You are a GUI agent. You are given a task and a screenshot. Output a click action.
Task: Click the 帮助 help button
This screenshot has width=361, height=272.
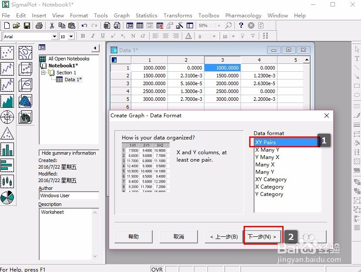click(x=134, y=237)
